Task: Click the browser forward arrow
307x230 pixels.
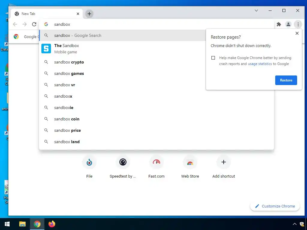Action: click(x=25, y=24)
